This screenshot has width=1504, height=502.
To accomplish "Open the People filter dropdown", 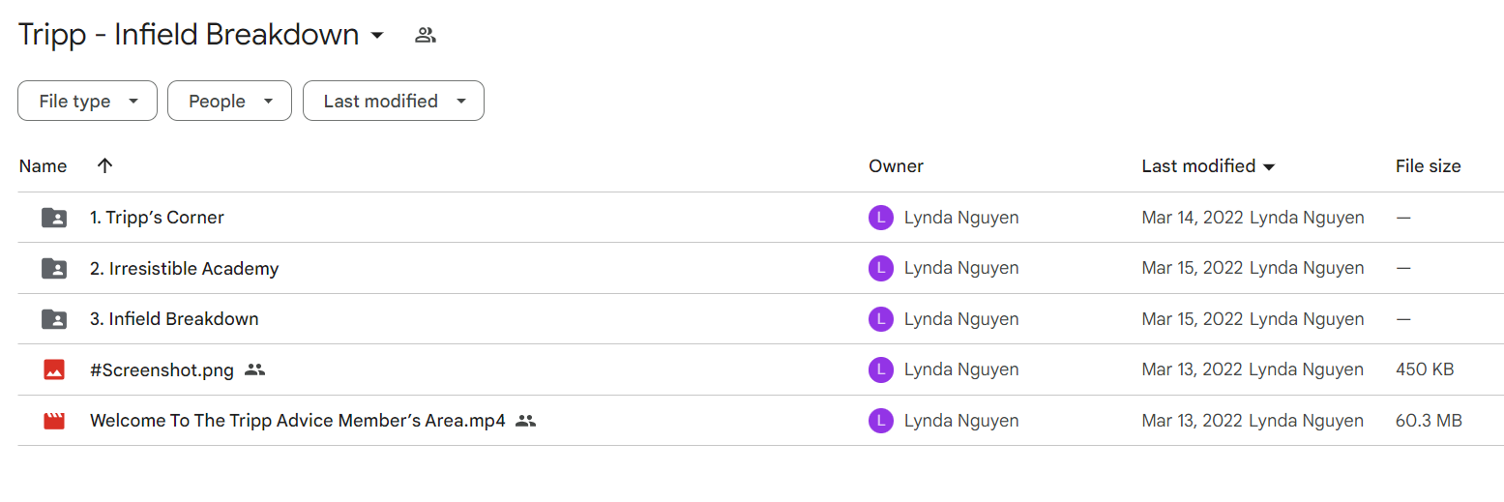I will (229, 101).
